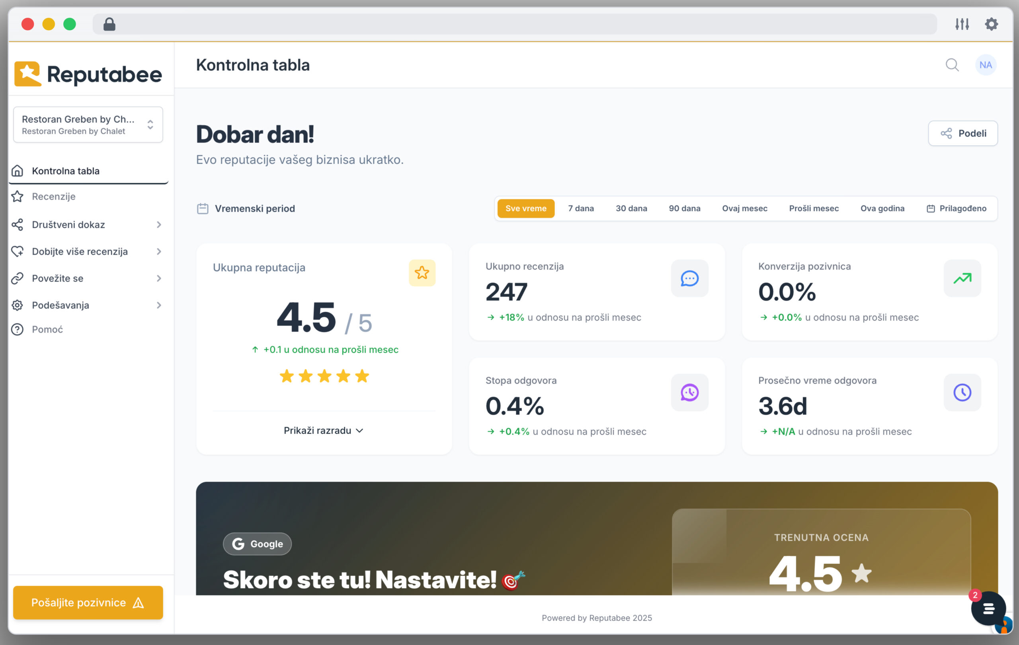Click the star icon on Ukupna reputacija card

pyautogui.click(x=422, y=273)
